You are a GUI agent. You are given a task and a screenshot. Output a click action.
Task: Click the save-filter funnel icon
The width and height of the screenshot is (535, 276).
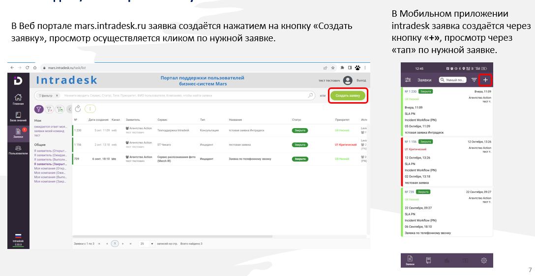[x=59, y=109]
